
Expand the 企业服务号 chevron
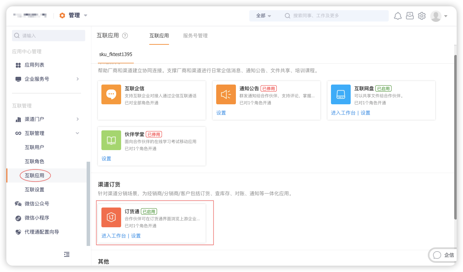[78, 79]
